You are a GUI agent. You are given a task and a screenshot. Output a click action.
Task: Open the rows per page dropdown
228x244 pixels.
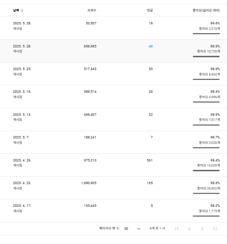coord(133,228)
